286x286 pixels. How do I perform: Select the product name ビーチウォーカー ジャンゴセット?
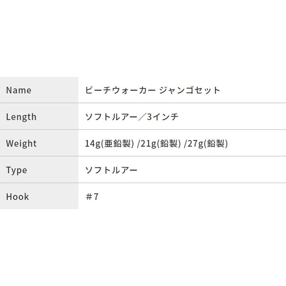click(x=153, y=90)
